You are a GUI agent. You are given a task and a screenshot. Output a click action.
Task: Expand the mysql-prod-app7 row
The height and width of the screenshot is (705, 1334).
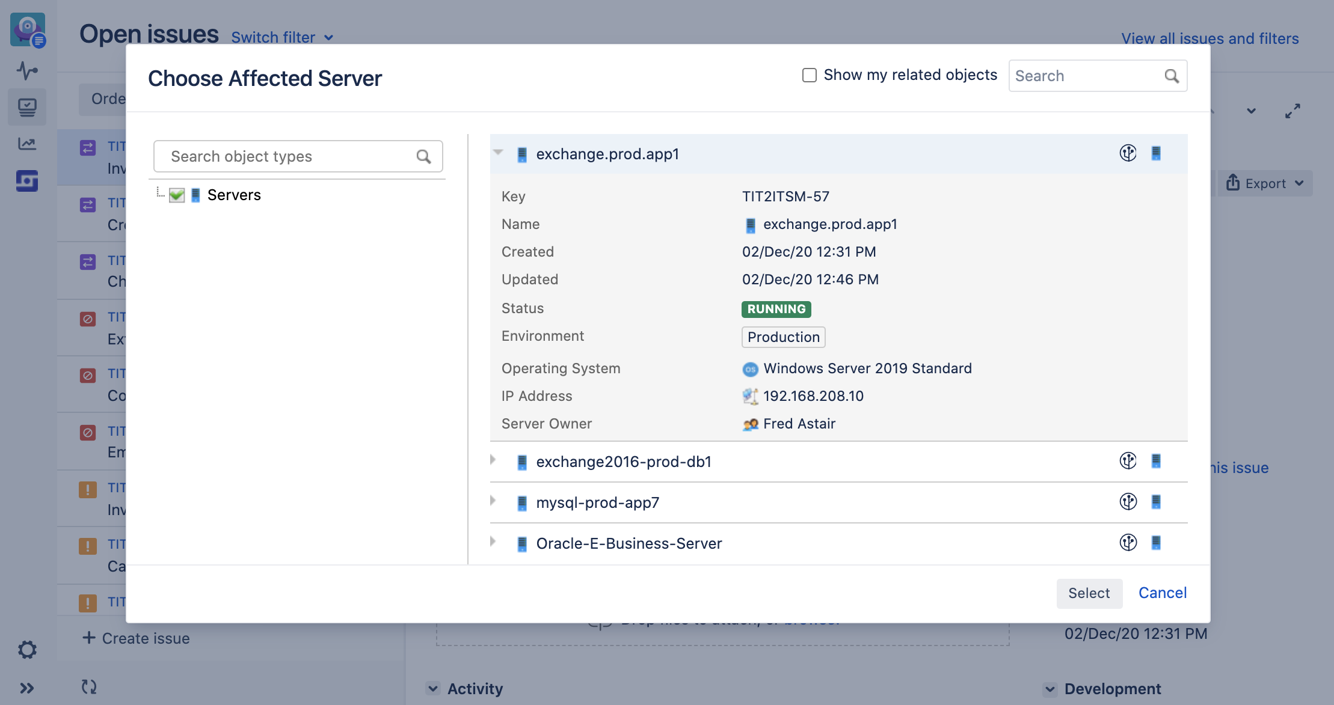click(x=493, y=501)
